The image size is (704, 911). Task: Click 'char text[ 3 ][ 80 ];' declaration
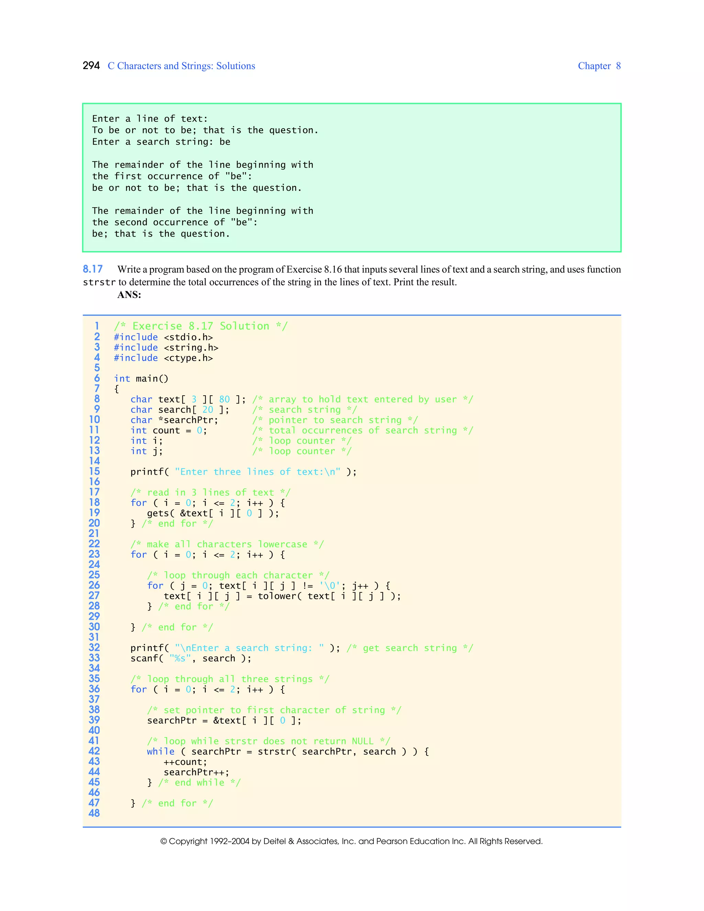point(188,399)
